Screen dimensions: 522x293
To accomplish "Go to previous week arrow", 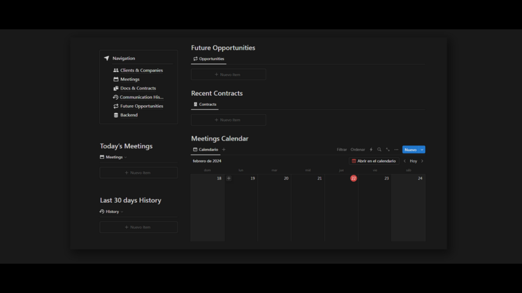I will tap(405, 161).
